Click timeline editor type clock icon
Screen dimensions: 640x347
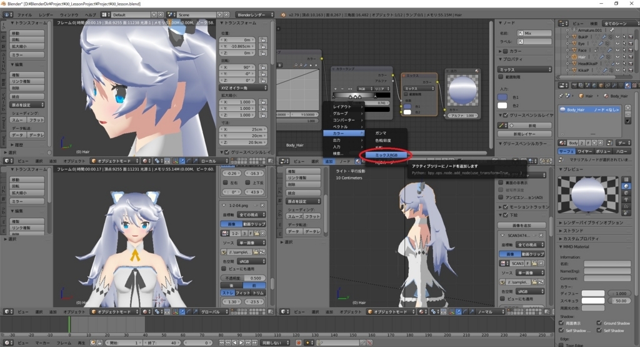(x=7, y=343)
